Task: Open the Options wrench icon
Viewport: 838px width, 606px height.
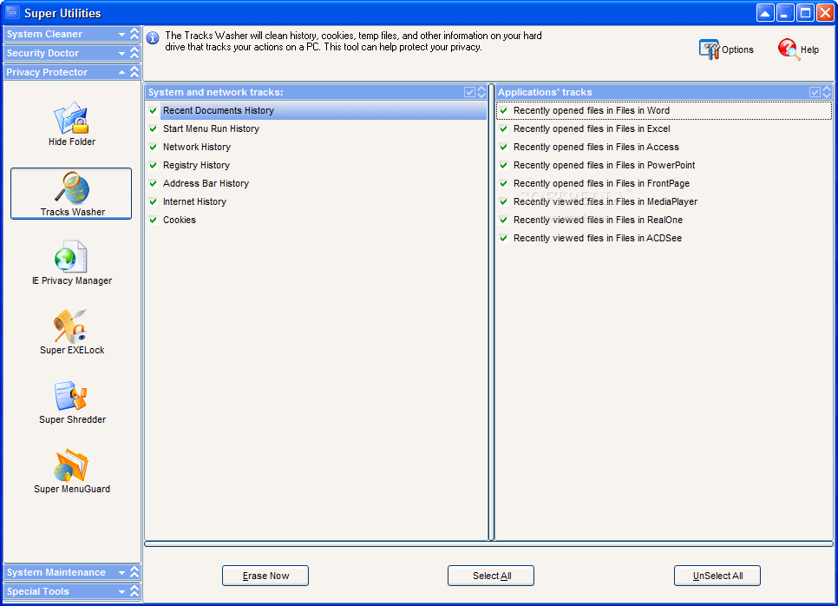Action: (710, 49)
